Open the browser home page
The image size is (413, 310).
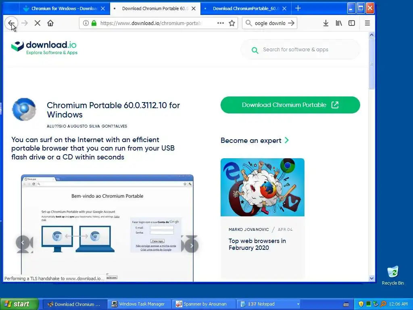click(50, 23)
